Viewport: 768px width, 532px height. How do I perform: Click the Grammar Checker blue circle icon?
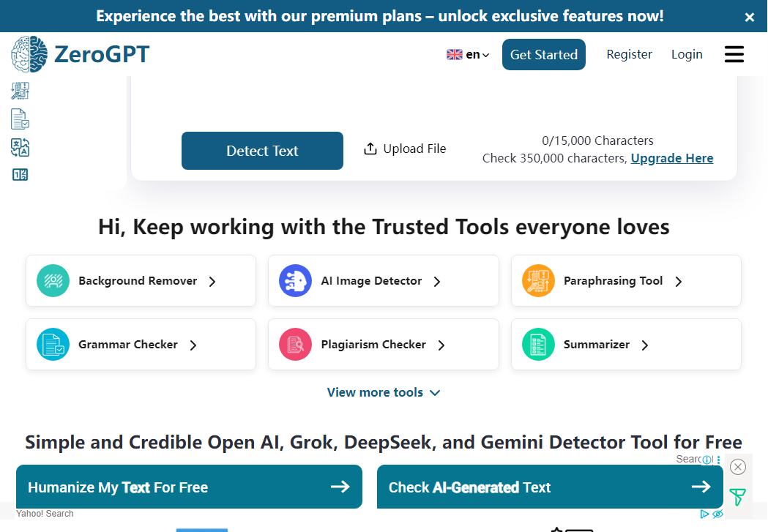coord(53,344)
